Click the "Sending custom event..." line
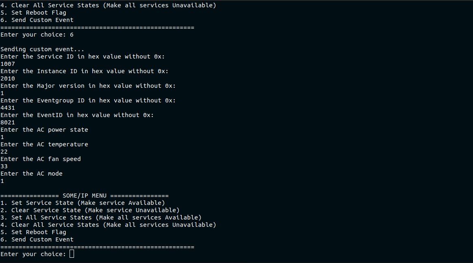 [42, 49]
